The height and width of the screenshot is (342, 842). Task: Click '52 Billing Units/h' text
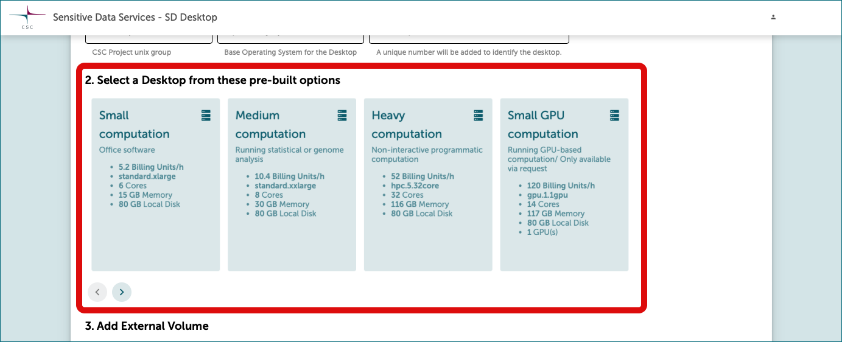coord(423,176)
